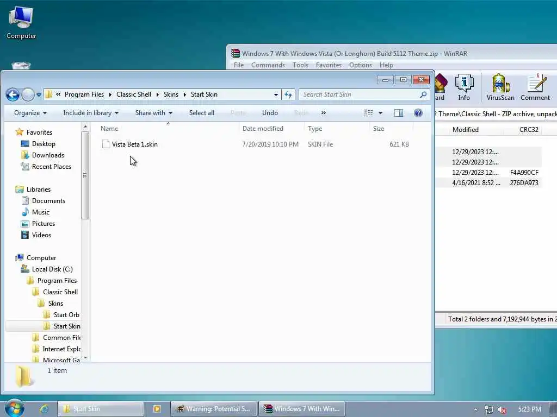
Task: Open the view options dropdown arrow
Action: click(380, 113)
